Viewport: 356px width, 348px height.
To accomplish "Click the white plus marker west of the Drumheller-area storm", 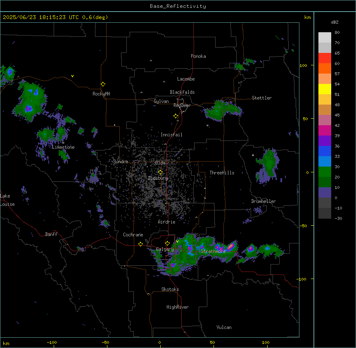I will pos(253,155).
